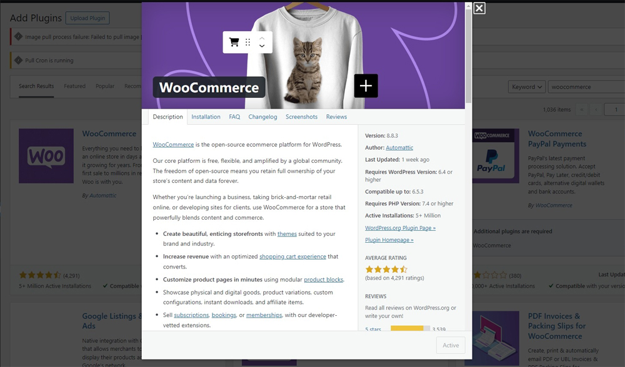Open the Changelog tab
The image size is (625, 367).
pos(262,117)
